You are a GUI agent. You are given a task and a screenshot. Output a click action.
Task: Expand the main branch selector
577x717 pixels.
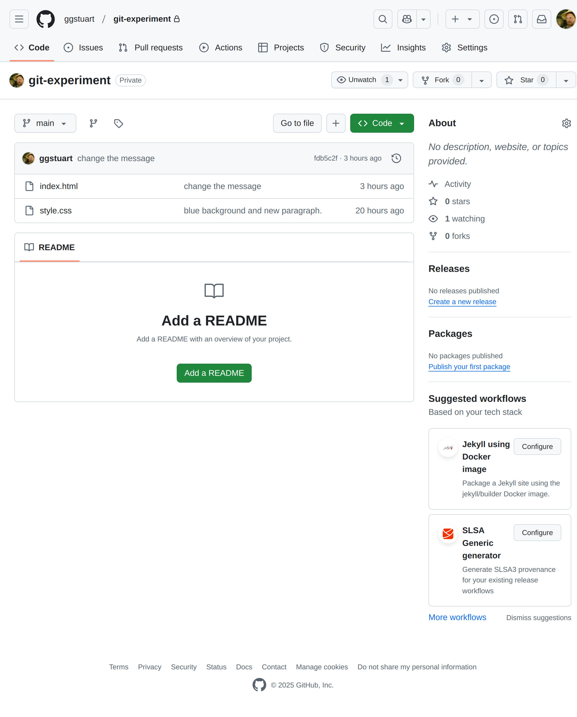[45, 123]
